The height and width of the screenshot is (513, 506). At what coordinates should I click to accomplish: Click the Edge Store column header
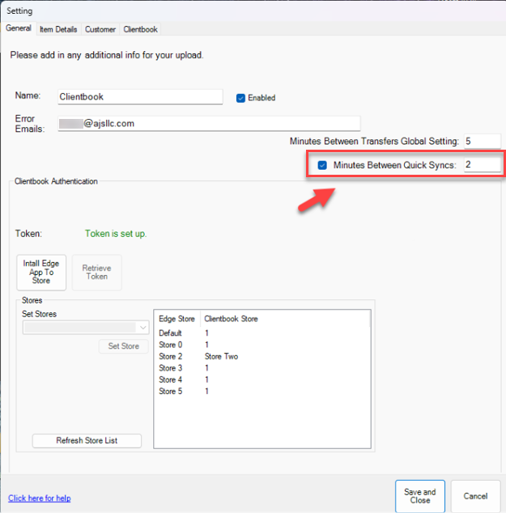[177, 319]
